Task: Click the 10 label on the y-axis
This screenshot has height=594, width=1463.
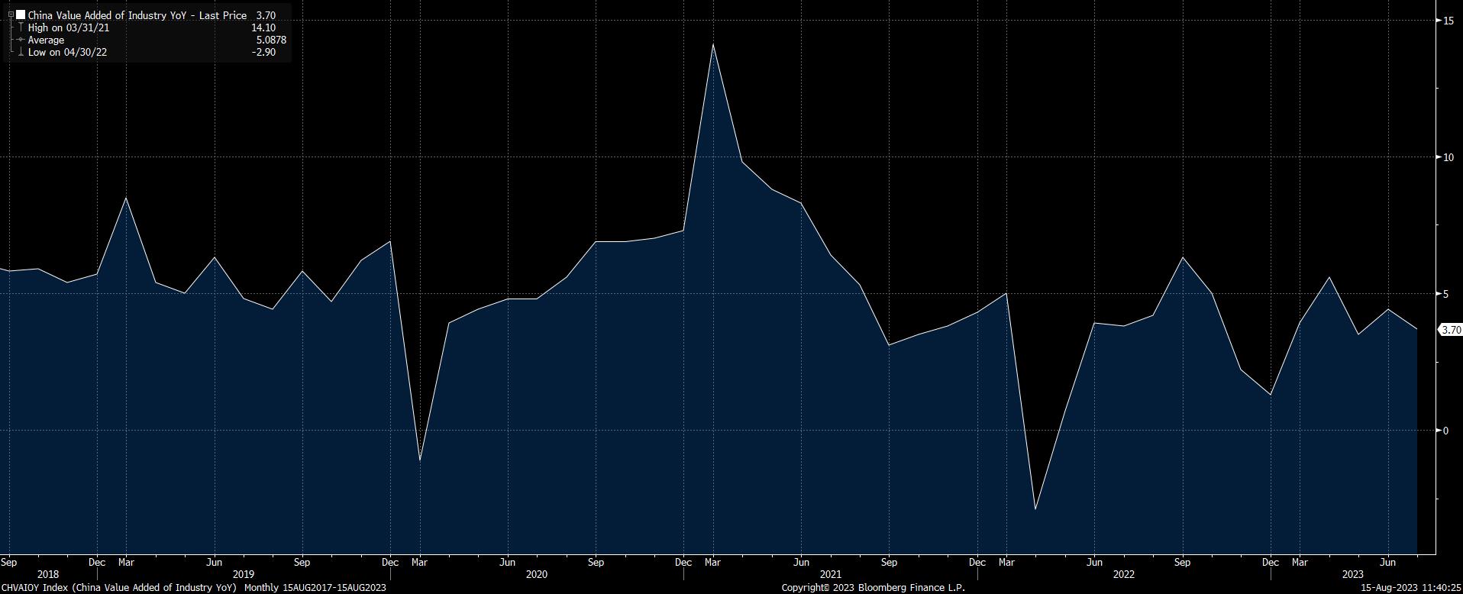Action: [x=1448, y=157]
